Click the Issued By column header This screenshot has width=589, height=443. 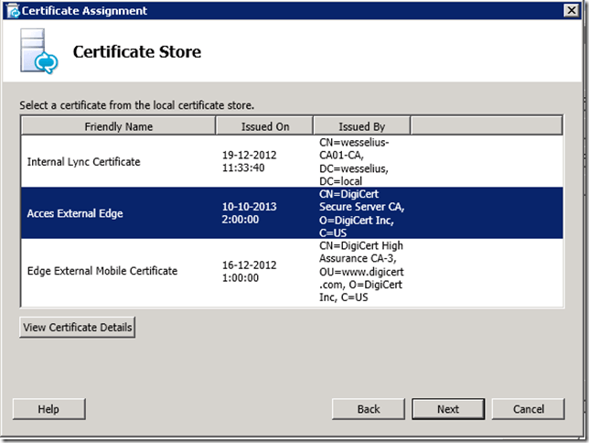(361, 126)
